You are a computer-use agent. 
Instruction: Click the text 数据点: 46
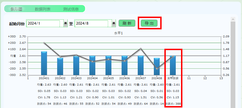(60, 104)
